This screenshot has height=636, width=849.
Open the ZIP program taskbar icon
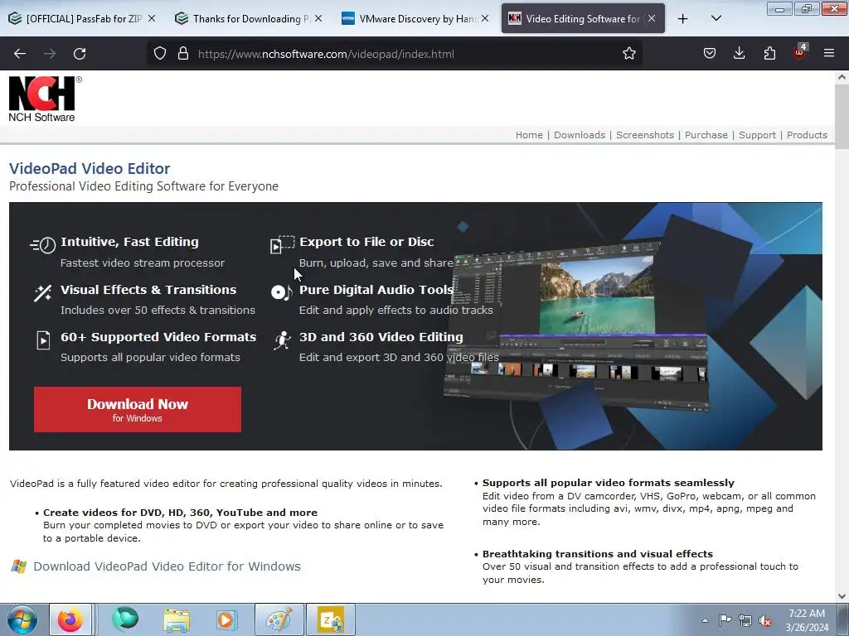click(x=331, y=619)
